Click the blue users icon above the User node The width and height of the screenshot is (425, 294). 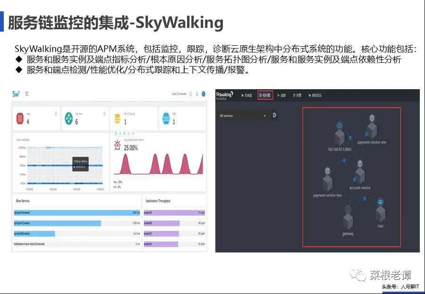tap(380, 202)
